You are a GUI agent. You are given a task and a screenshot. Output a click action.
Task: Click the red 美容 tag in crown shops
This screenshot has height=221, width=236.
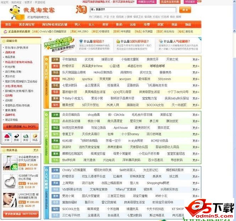56,66
